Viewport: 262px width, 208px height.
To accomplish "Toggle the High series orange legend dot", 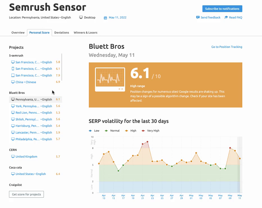I will (x=127, y=131).
